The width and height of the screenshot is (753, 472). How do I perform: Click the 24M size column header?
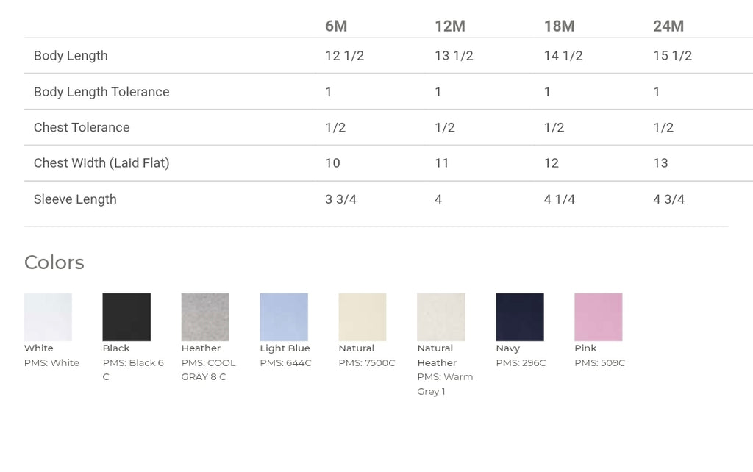(x=668, y=26)
